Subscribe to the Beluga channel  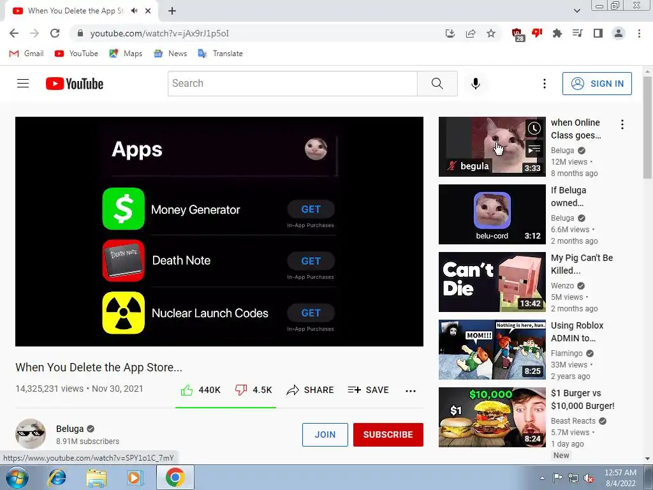point(388,434)
